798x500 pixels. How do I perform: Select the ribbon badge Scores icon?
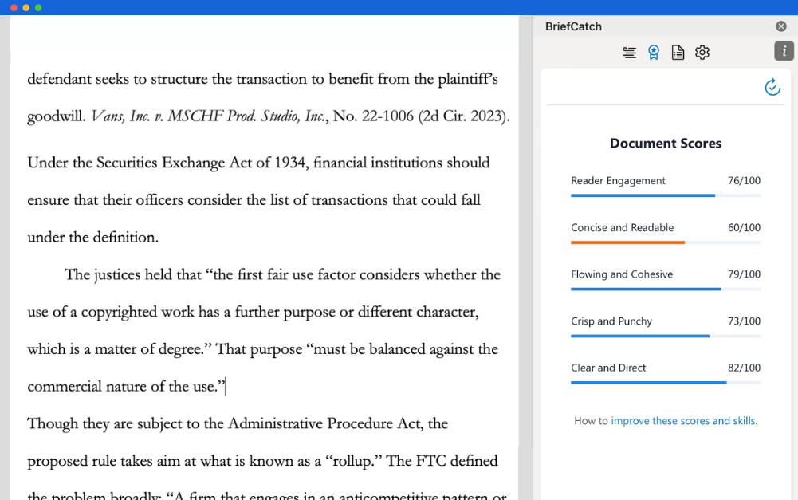pos(653,52)
